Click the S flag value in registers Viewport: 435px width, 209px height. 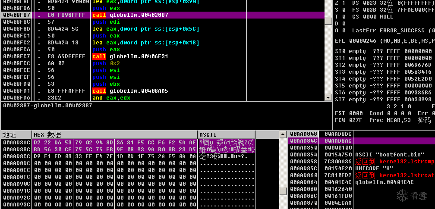344,10
